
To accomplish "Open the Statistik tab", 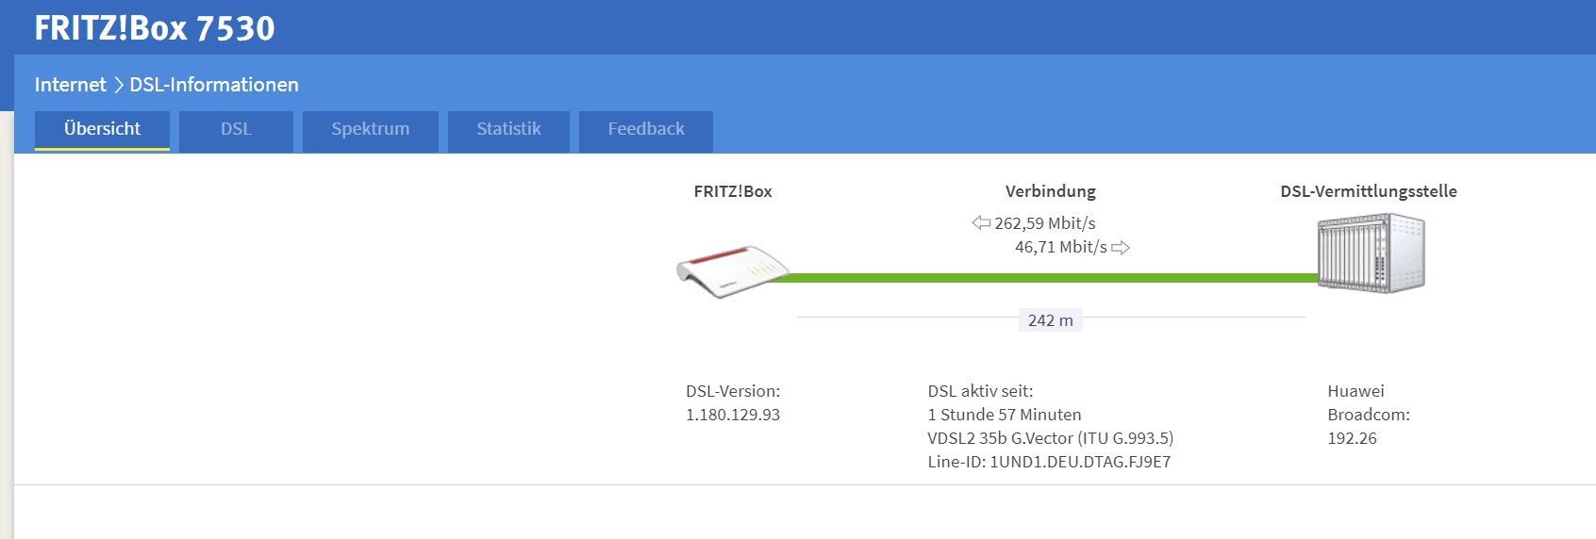I will pos(508,130).
